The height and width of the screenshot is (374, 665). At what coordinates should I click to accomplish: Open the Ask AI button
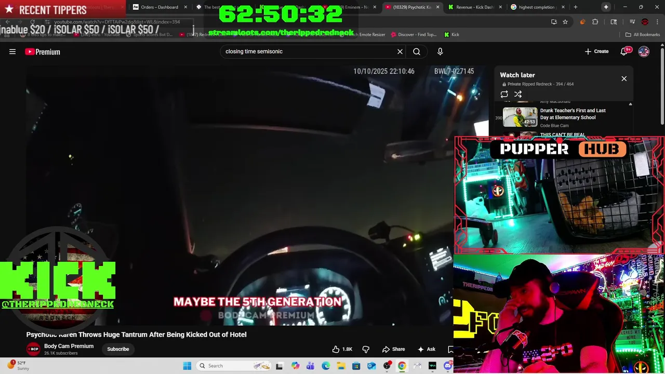coord(427,349)
